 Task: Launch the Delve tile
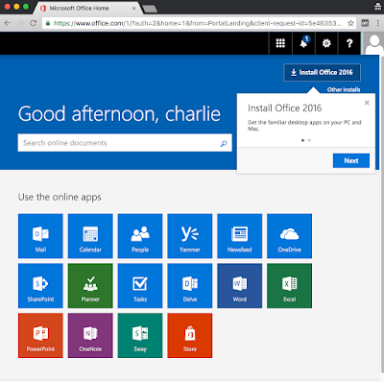[x=190, y=286]
